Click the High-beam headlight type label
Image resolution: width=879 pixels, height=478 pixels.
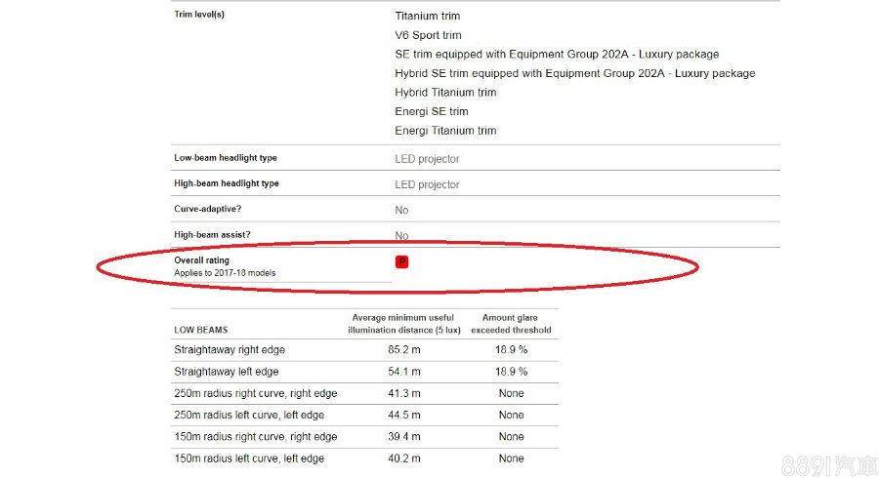coord(227,183)
